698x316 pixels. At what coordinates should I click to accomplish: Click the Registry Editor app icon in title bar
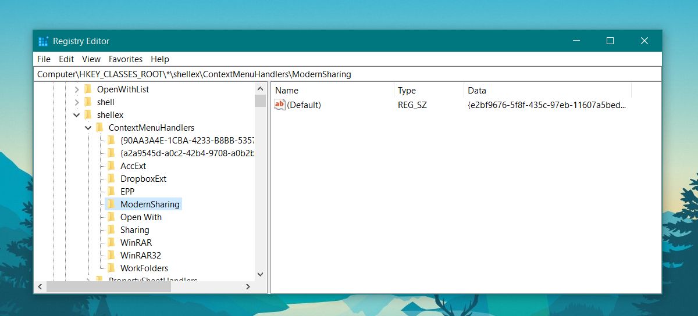[43, 41]
